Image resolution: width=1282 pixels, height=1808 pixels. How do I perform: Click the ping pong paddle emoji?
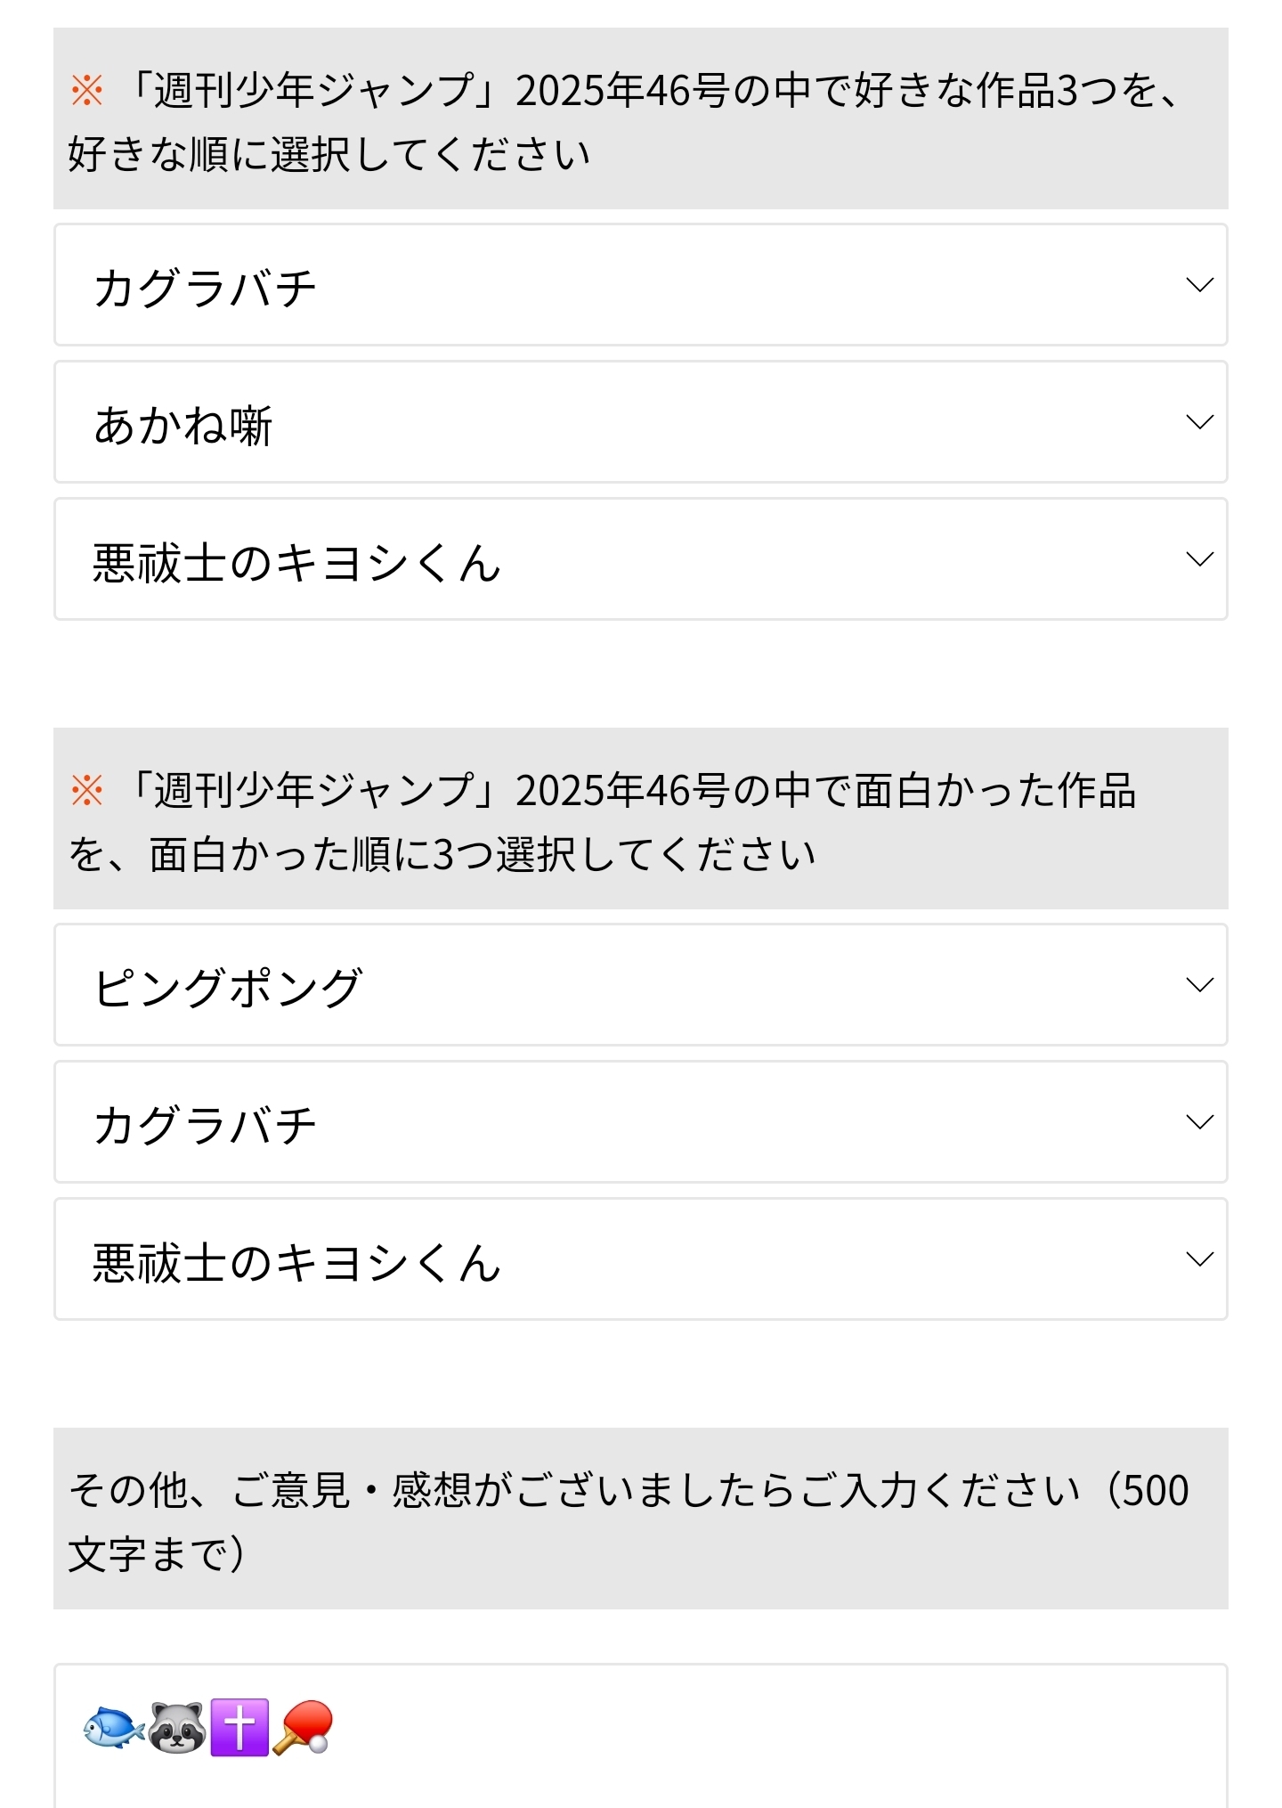[x=303, y=1728]
